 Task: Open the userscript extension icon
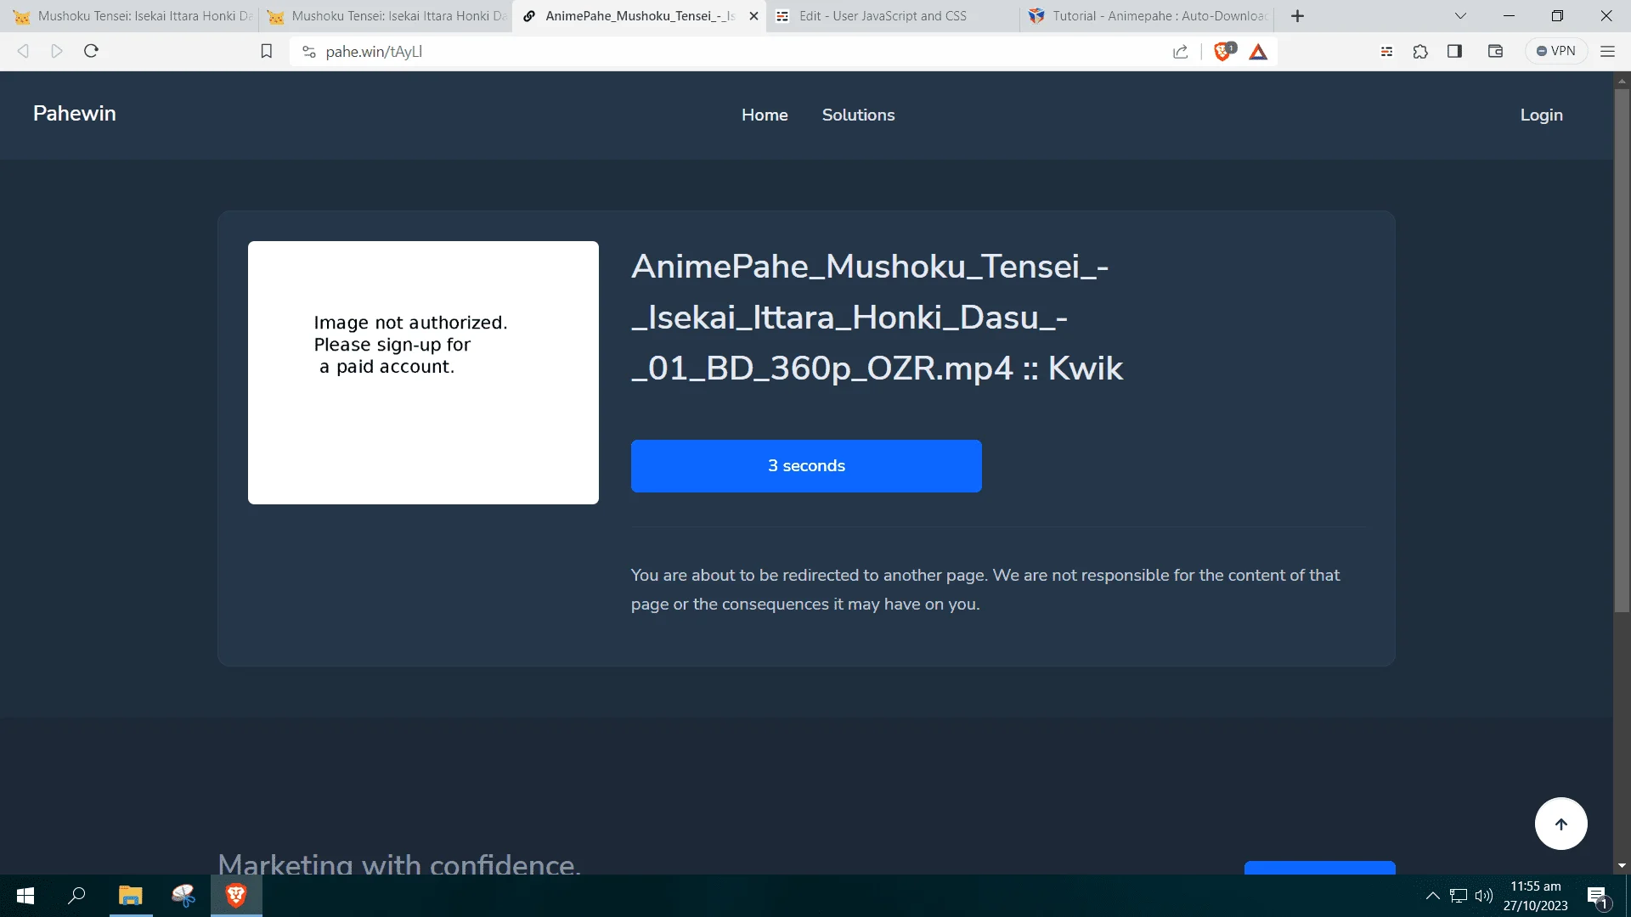[1386, 51]
